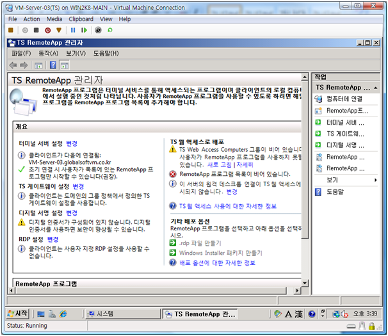Click the green Revert icon

click(x=110, y=30)
